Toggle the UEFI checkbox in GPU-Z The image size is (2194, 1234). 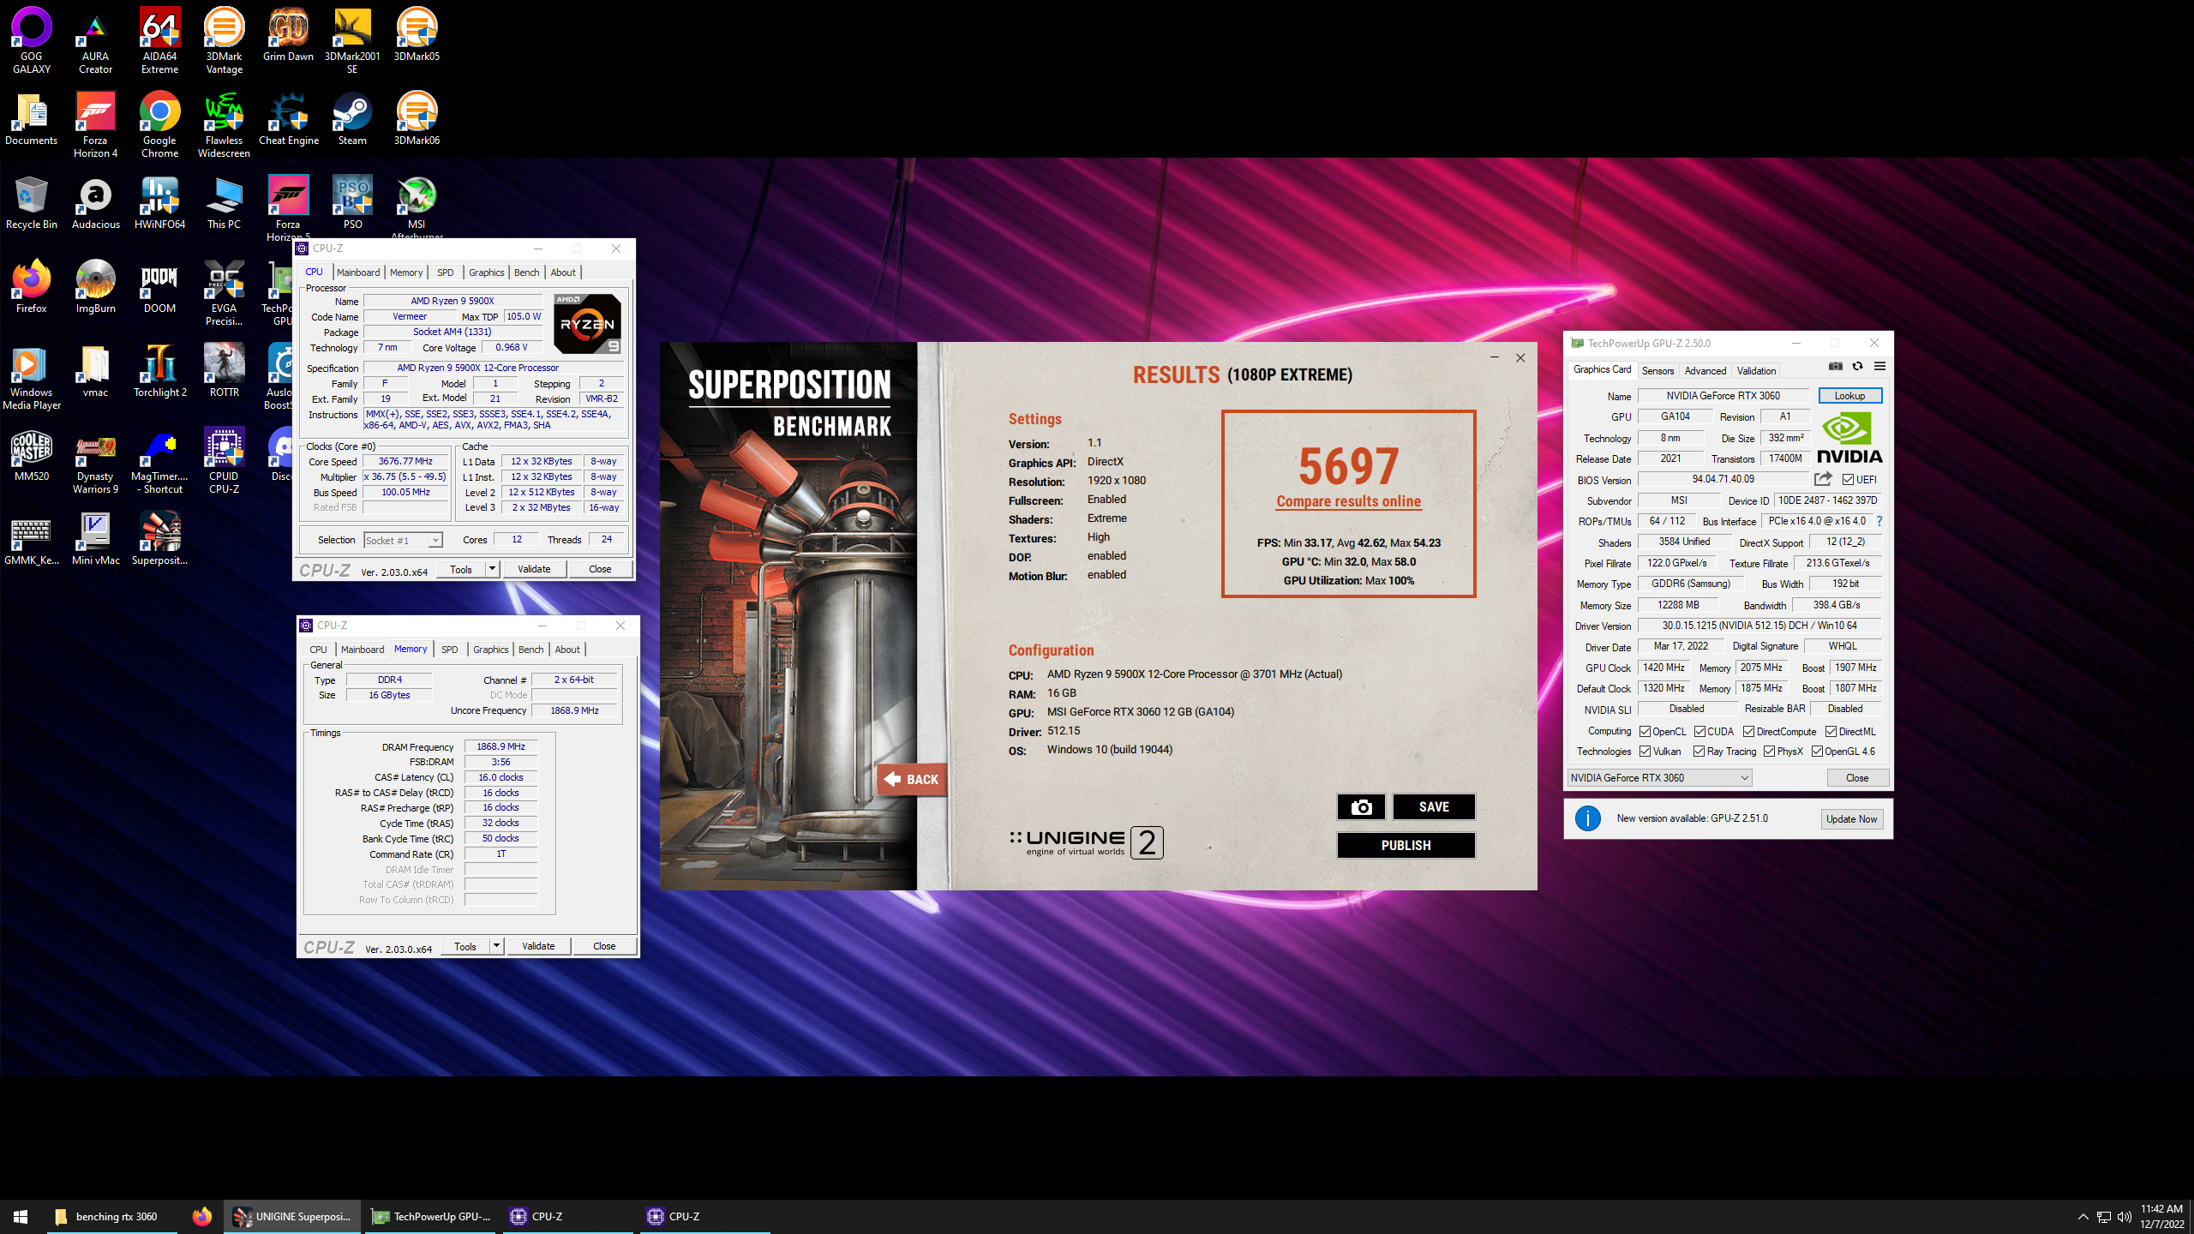click(1848, 480)
